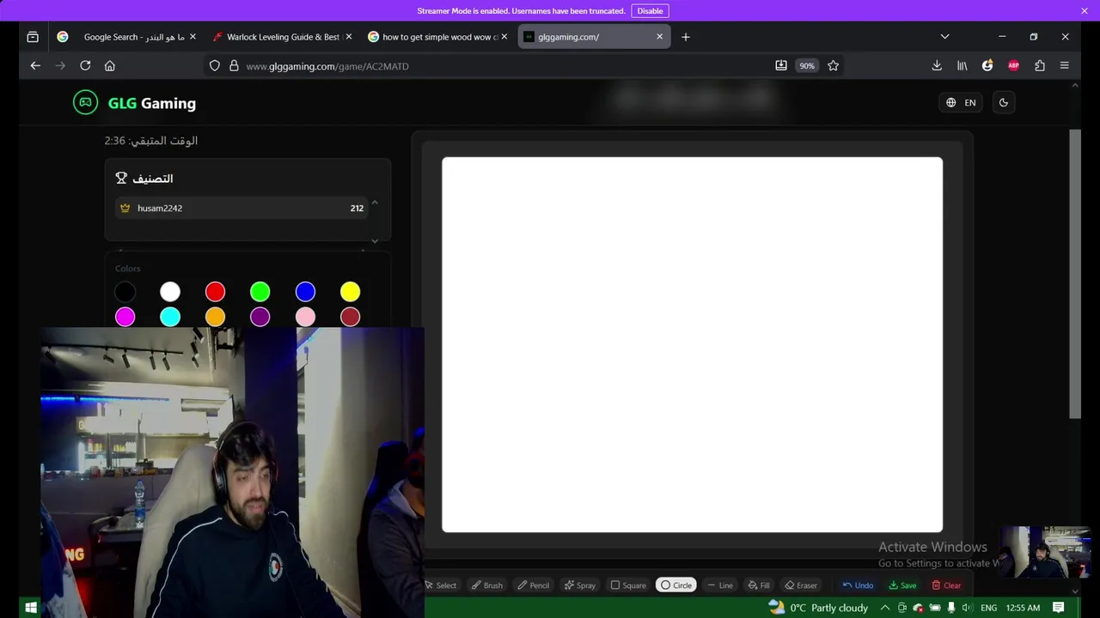This screenshot has height=618, width=1100.
Task: Choose the yellow color swatch
Action: click(x=350, y=292)
